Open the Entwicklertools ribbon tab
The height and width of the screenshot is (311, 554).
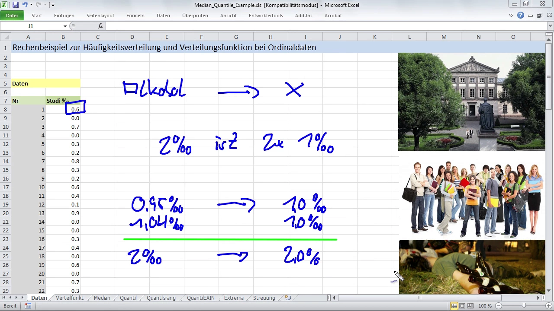point(266,16)
